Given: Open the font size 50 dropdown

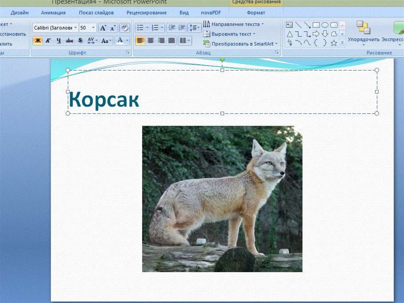Looking at the screenshot, I should [x=93, y=28].
